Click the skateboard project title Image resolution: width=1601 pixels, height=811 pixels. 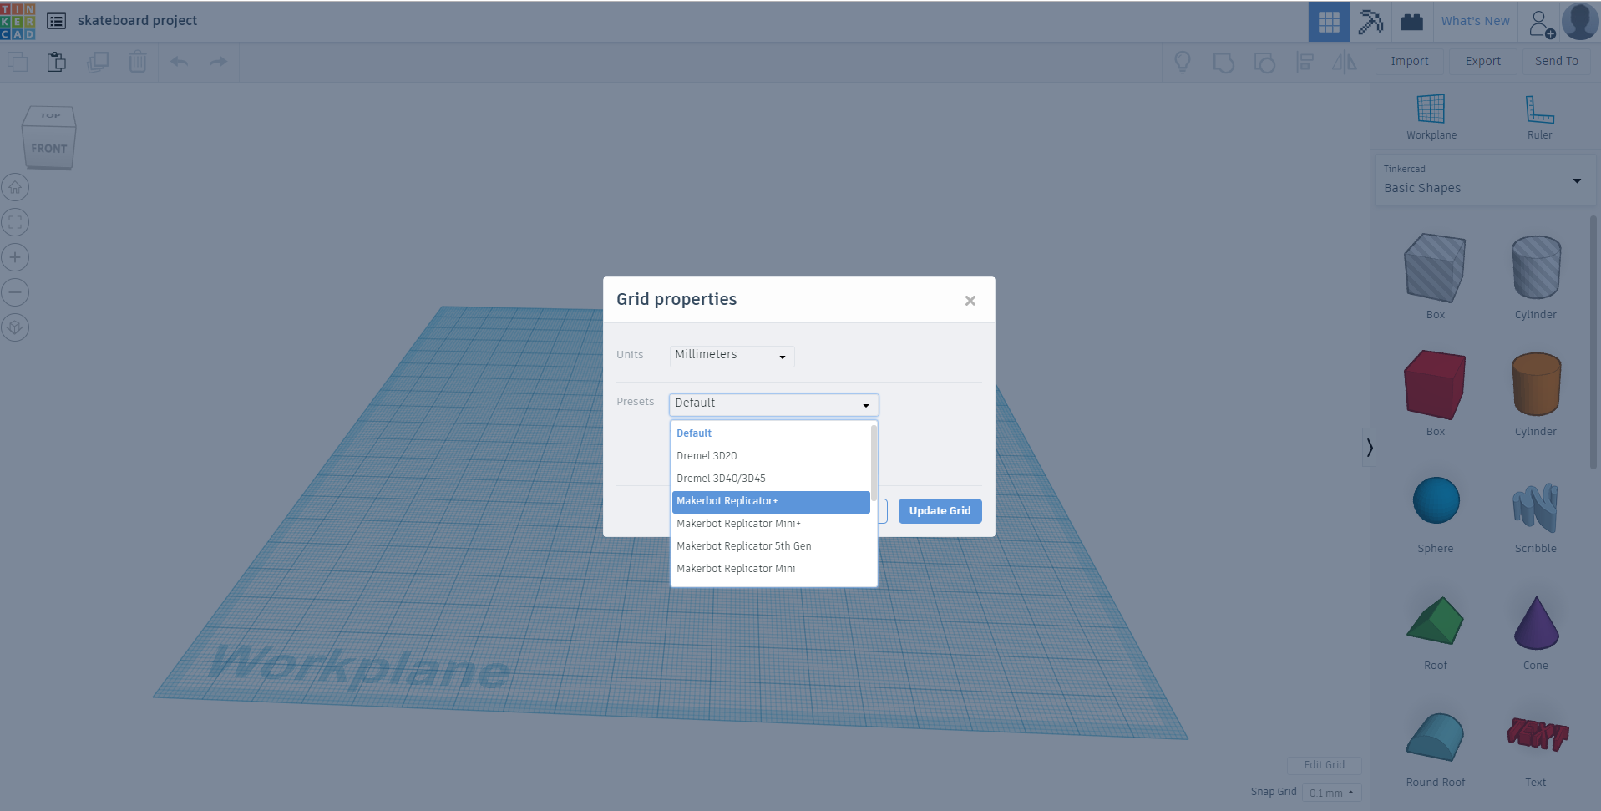point(138,21)
